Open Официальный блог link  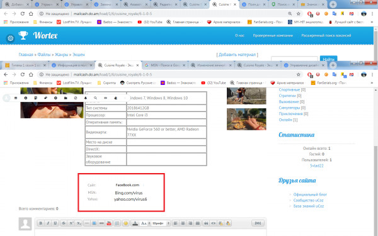point(310,194)
